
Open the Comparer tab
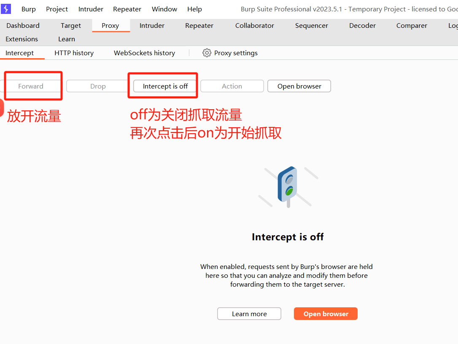[x=412, y=26]
